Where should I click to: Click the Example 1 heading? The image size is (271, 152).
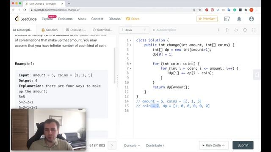[x=25, y=64]
